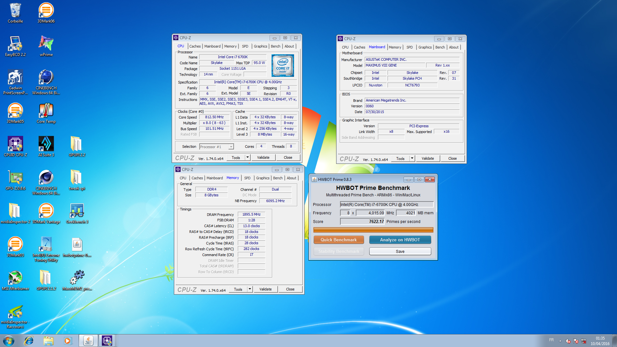Open tweak spi folder on desktop
Screen dimensions: 617x347
[x=77, y=180]
